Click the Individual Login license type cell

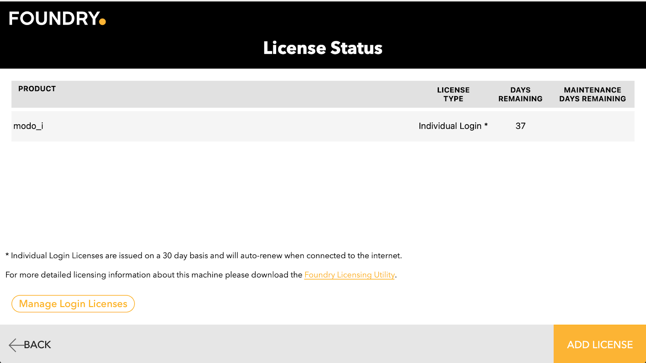pos(450,126)
